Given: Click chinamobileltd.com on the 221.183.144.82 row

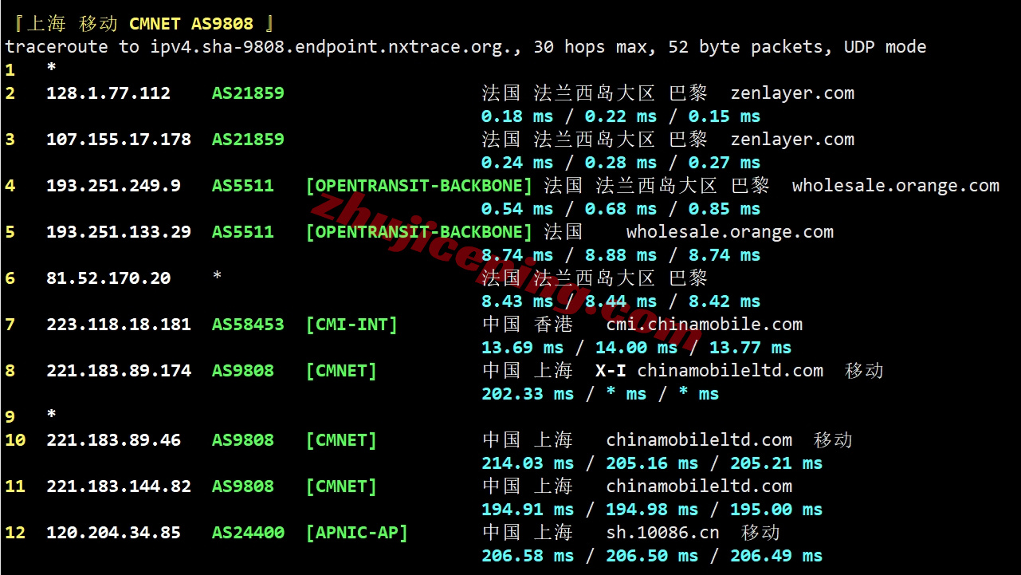Looking at the screenshot, I should [699, 486].
